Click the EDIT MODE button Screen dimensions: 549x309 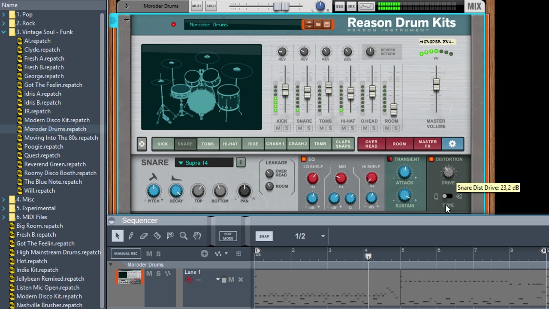point(228,236)
